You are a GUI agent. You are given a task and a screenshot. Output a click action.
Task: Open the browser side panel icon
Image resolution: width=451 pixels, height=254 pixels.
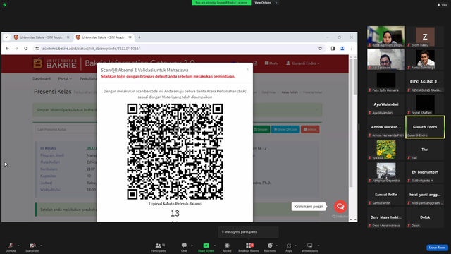(333, 49)
